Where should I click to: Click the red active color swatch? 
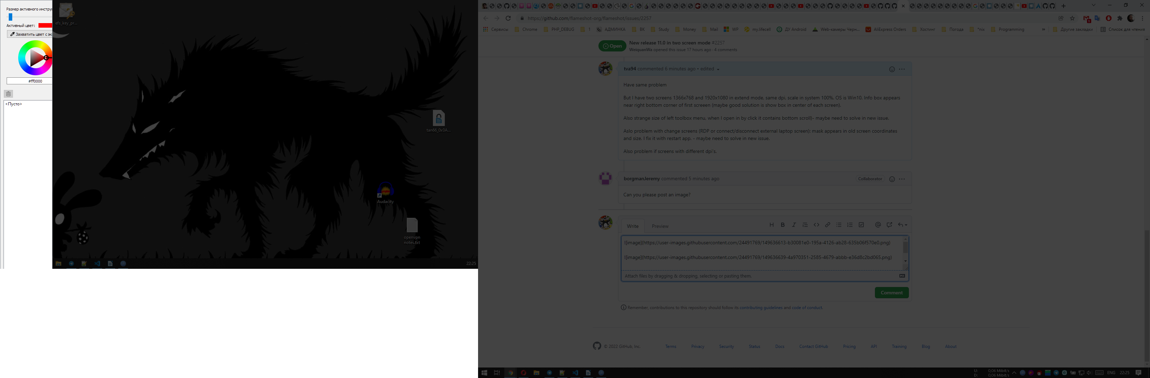[45, 26]
